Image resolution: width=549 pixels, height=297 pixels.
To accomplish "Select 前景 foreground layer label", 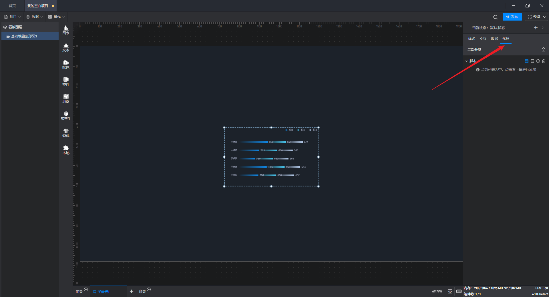I will coord(79,292).
